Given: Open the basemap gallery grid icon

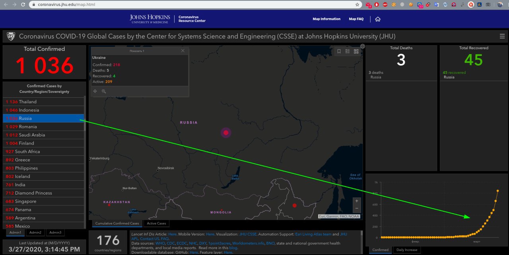Looking at the screenshot, I should pyautogui.click(x=356, y=51).
